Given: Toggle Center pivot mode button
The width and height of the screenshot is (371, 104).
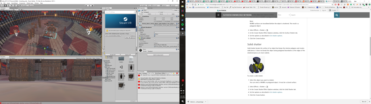Looking at the screenshot, I should click(x=24, y=6).
